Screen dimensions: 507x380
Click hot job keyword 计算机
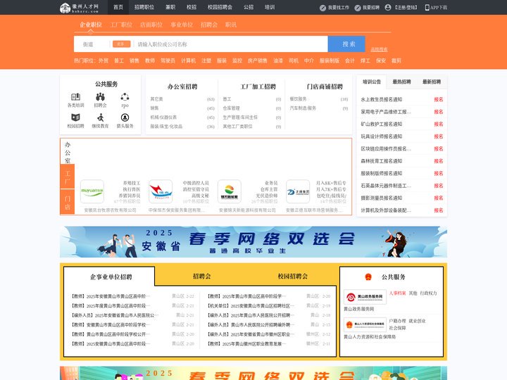tap(188, 61)
